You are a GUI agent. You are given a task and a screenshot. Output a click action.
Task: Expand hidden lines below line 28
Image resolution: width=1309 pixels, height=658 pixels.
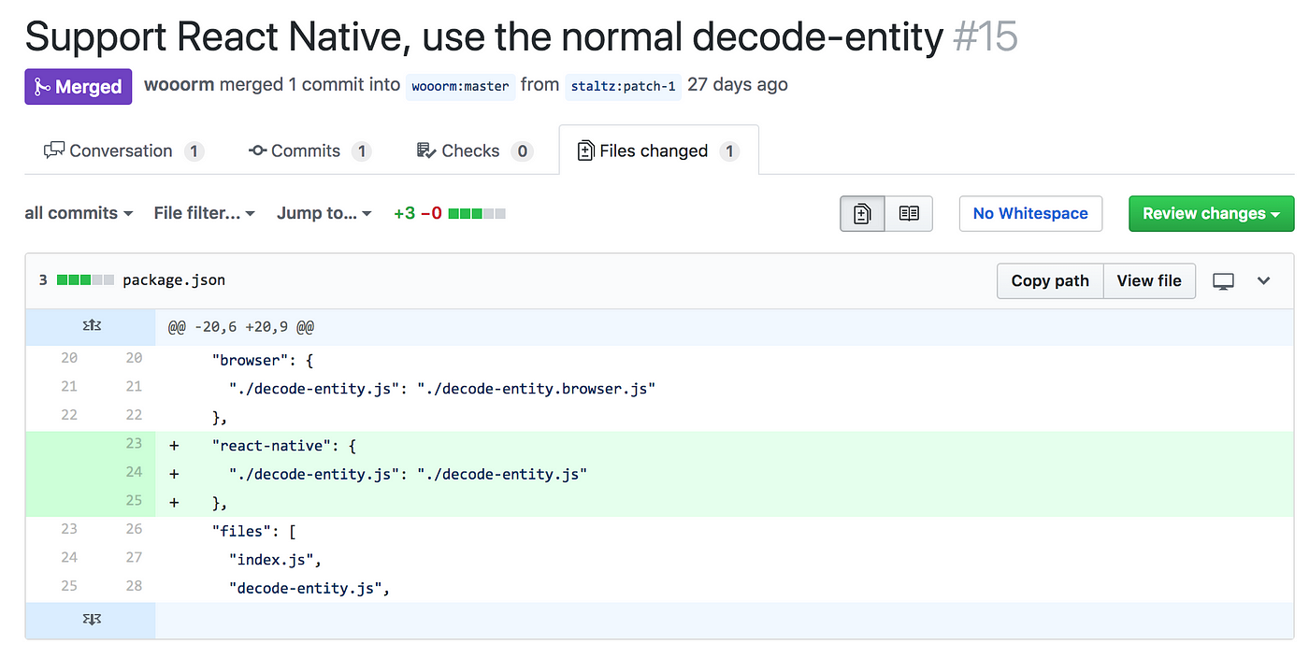(x=91, y=620)
